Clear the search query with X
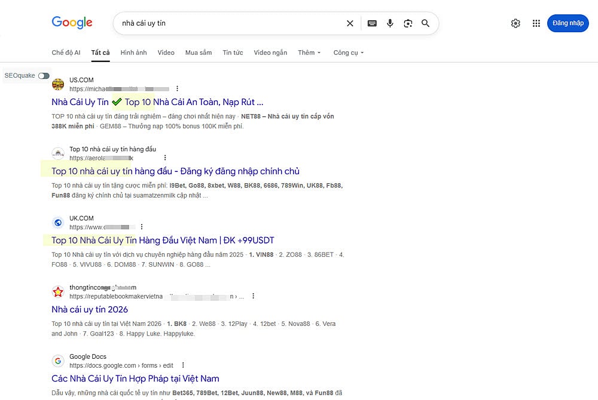 350,23
